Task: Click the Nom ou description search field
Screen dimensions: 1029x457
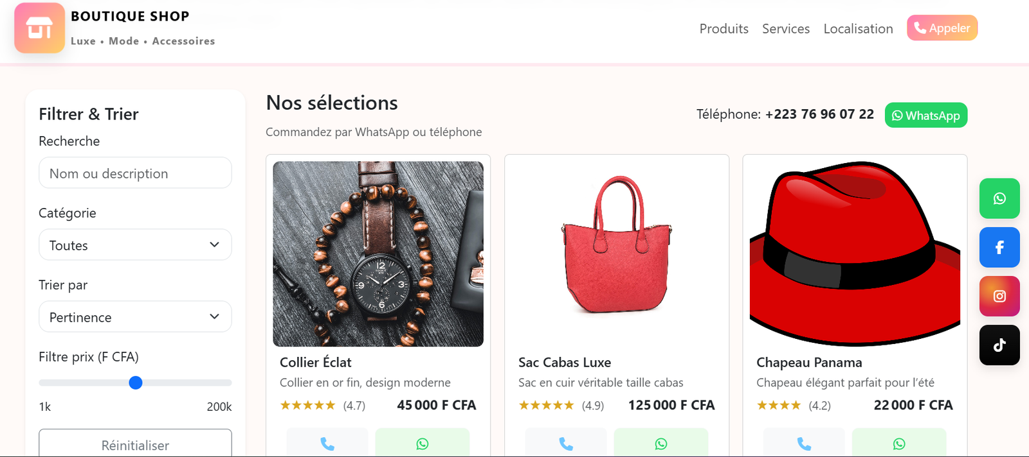Action: tap(135, 173)
